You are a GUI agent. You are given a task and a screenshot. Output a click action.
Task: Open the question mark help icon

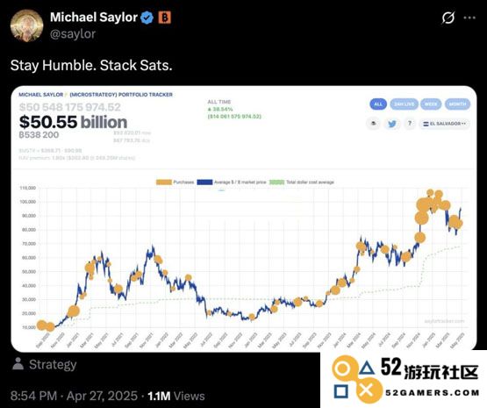(410, 124)
